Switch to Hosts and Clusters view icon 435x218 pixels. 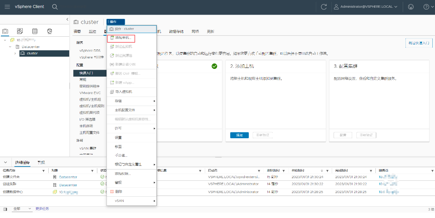(5, 31)
